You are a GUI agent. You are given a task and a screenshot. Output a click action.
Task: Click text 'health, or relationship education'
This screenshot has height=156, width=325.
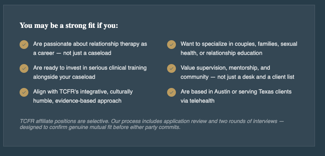(221, 53)
